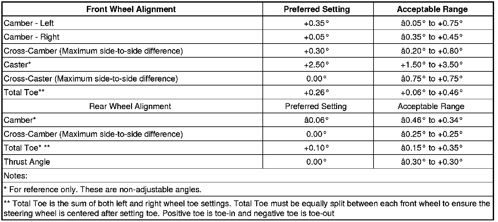Screen dimensions: 498x222
Task: Click the +0.10° rear Total Toe value
Action: point(316,148)
